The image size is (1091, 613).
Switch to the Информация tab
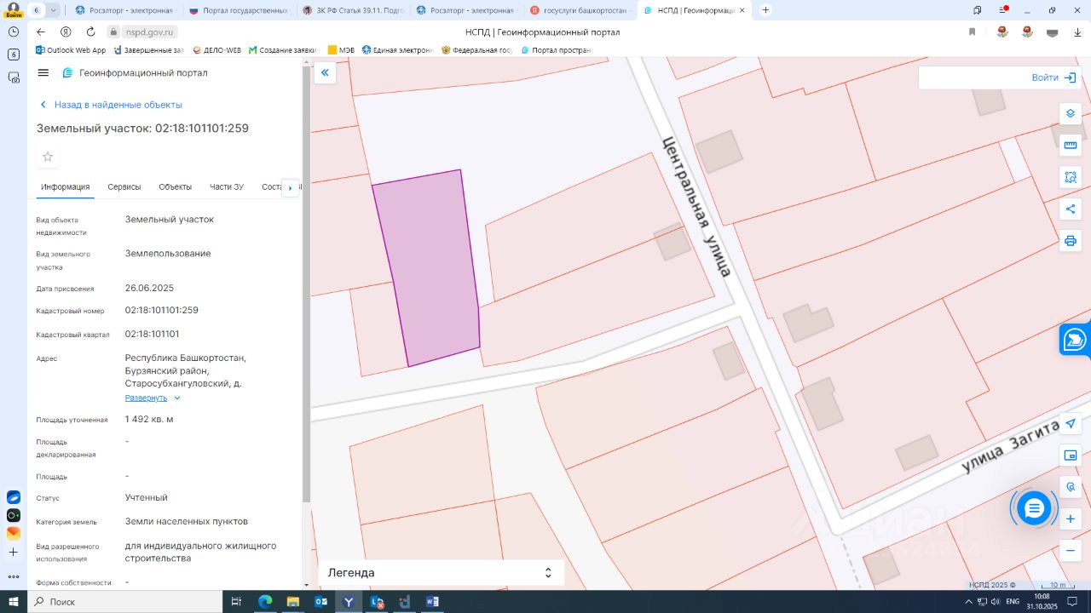66,187
